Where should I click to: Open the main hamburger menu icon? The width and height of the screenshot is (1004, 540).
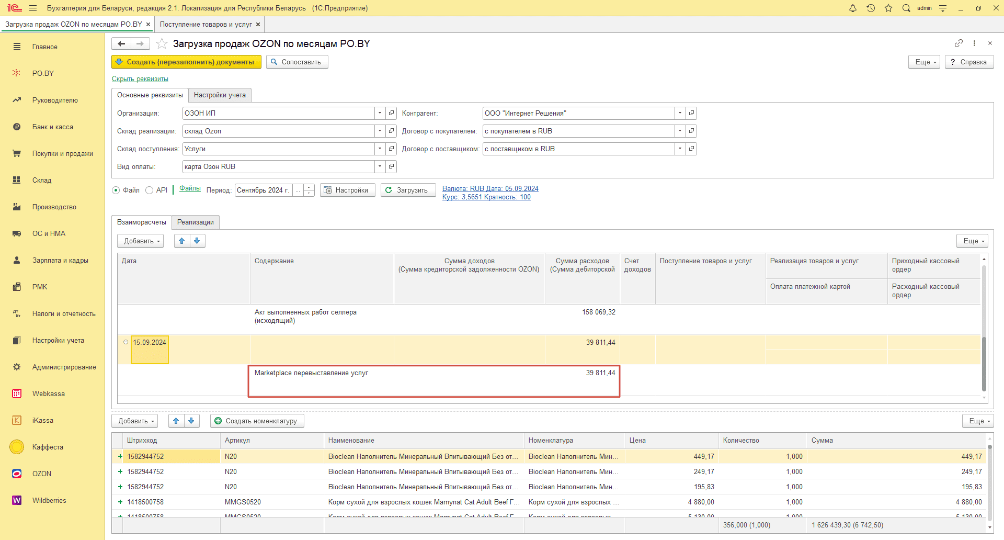[33, 8]
